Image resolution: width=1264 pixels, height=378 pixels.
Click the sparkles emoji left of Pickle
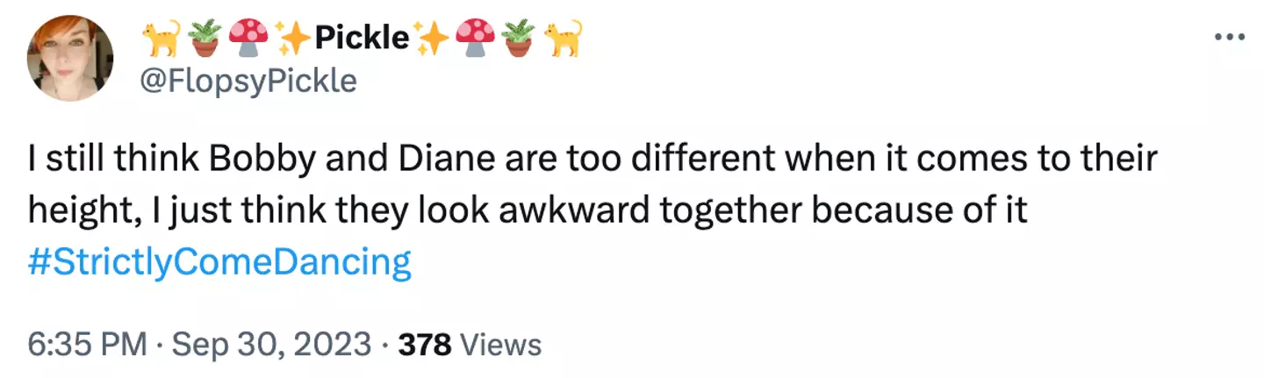291,39
